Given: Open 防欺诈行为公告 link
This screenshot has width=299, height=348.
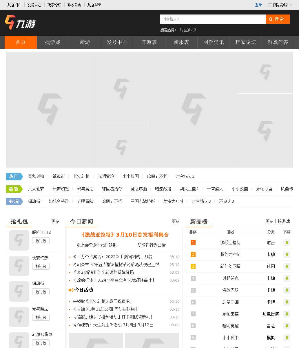Looking at the screenshot, I should [x=152, y=245].
